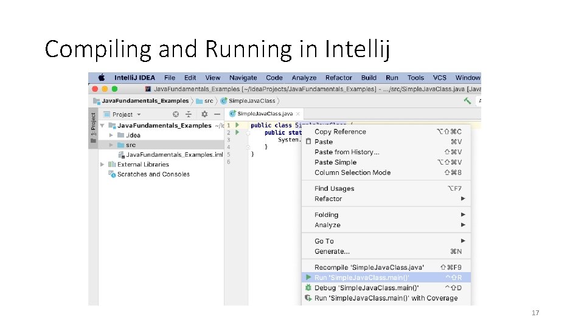584x328 pixels.
Task: Open the Build menu
Action: pyautogui.click(x=369, y=78)
